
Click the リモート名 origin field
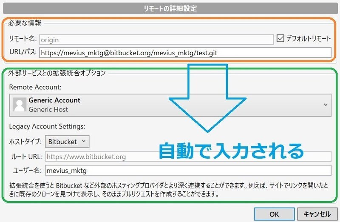pos(156,40)
